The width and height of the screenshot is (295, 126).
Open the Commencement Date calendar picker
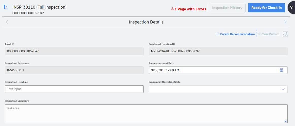click(x=282, y=70)
